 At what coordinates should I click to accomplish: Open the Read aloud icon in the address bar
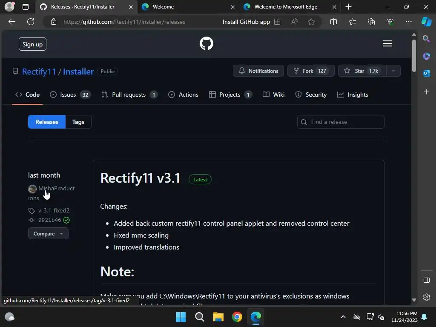click(294, 22)
